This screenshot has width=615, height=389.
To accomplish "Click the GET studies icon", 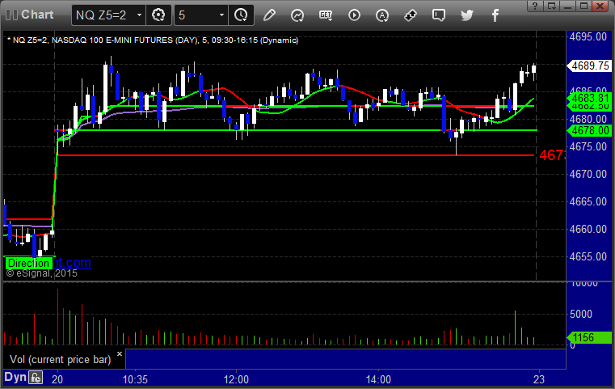I will click(x=326, y=15).
